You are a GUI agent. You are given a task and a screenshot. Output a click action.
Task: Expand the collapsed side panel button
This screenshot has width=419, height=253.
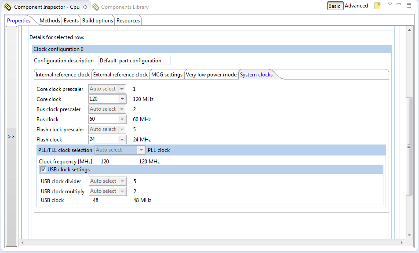(x=11, y=137)
